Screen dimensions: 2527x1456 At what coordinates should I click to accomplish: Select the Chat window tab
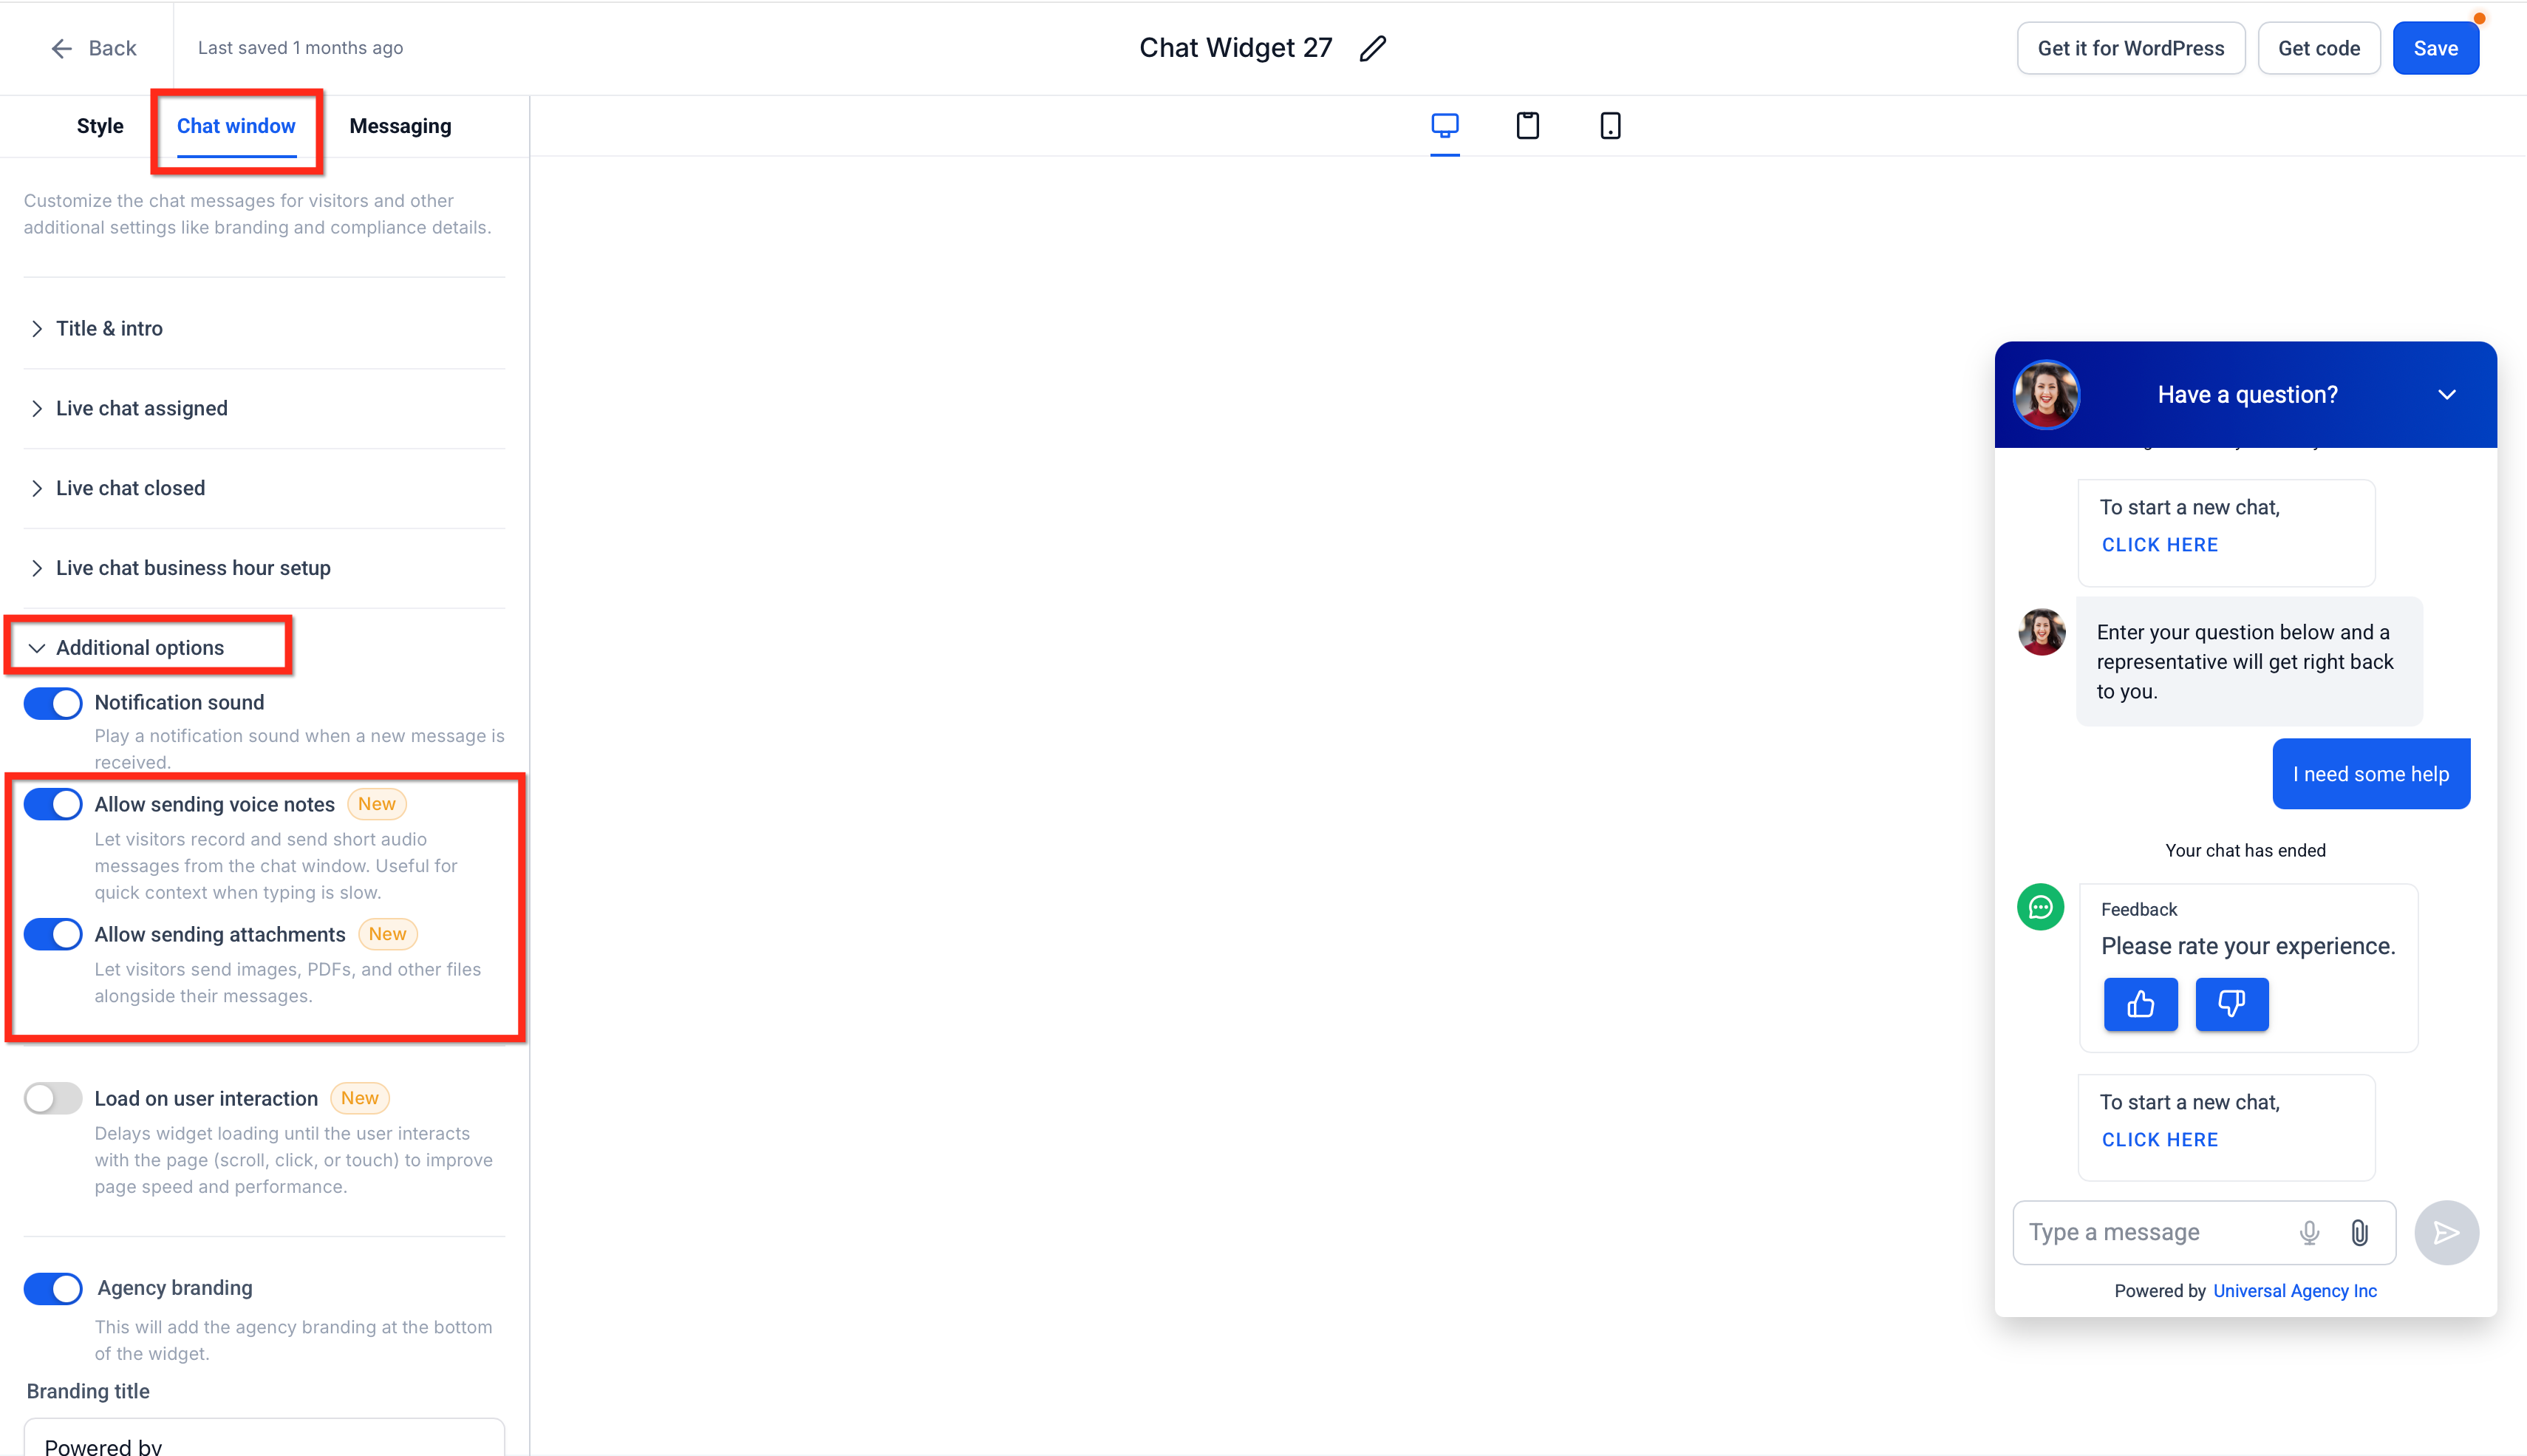tap(236, 126)
